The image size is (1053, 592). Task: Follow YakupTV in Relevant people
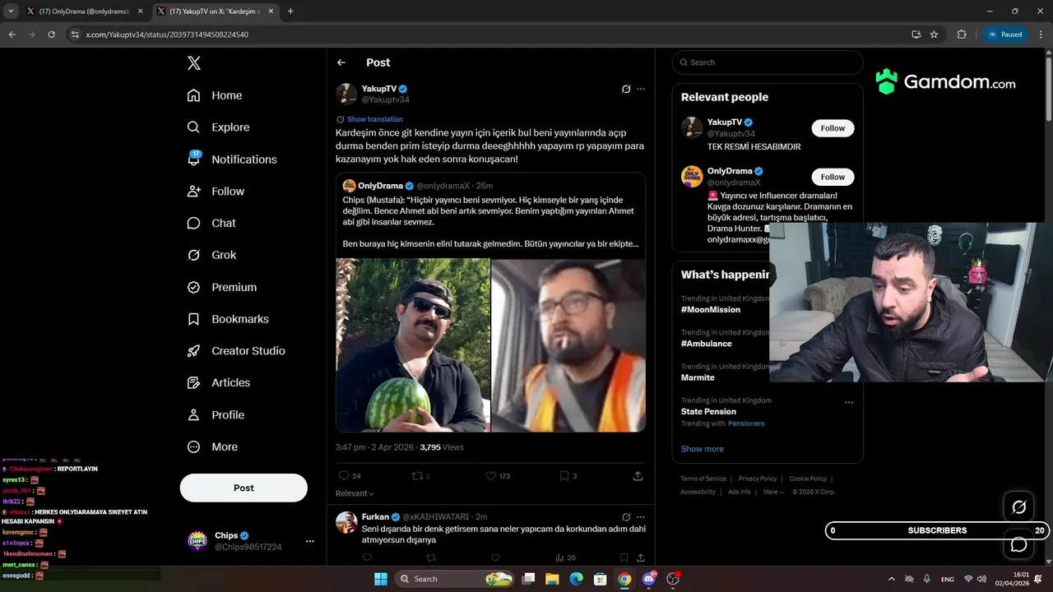pyautogui.click(x=833, y=128)
